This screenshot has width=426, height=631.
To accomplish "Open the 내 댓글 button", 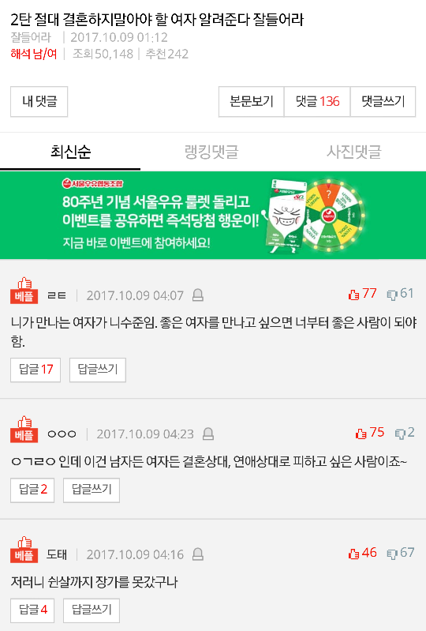I will (39, 101).
